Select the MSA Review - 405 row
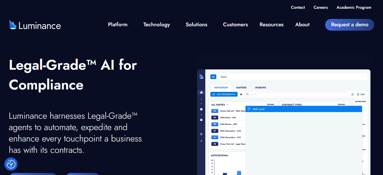This screenshot has height=175, width=383. click(x=229, y=124)
